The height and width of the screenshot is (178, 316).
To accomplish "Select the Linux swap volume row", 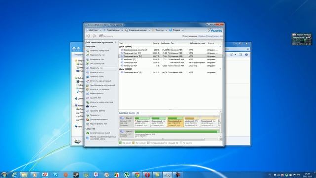I will pos(170,66).
